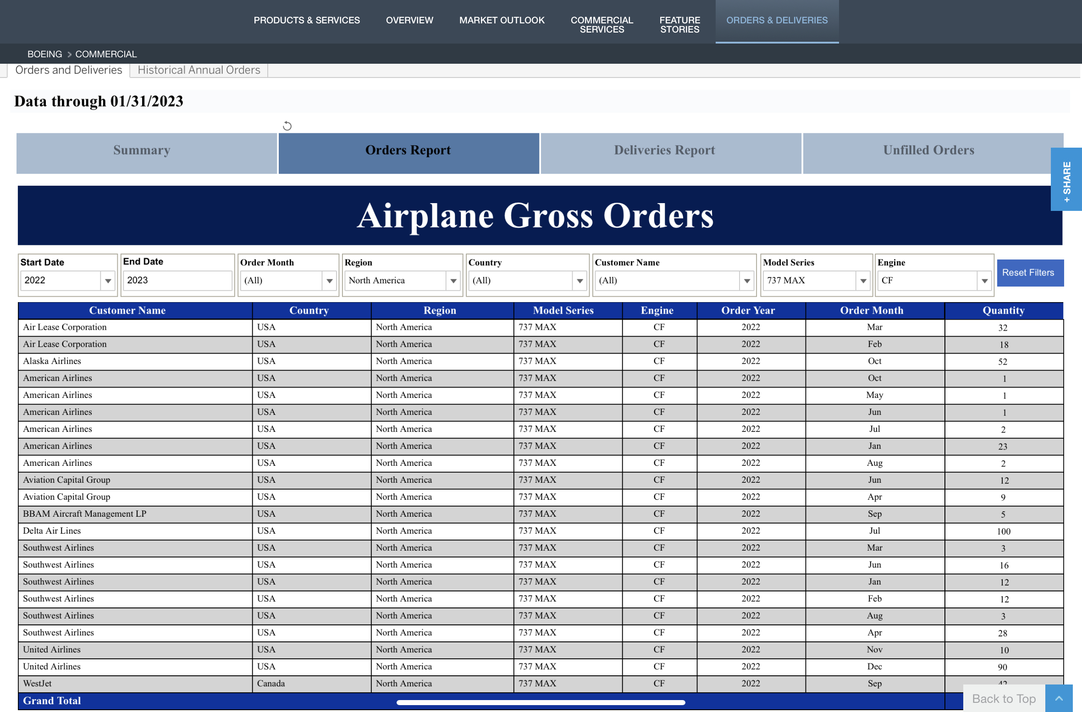This screenshot has height=712, width=1082.
Task: Click Data through 01/31/2023 heading
Action: click(99, 101)
